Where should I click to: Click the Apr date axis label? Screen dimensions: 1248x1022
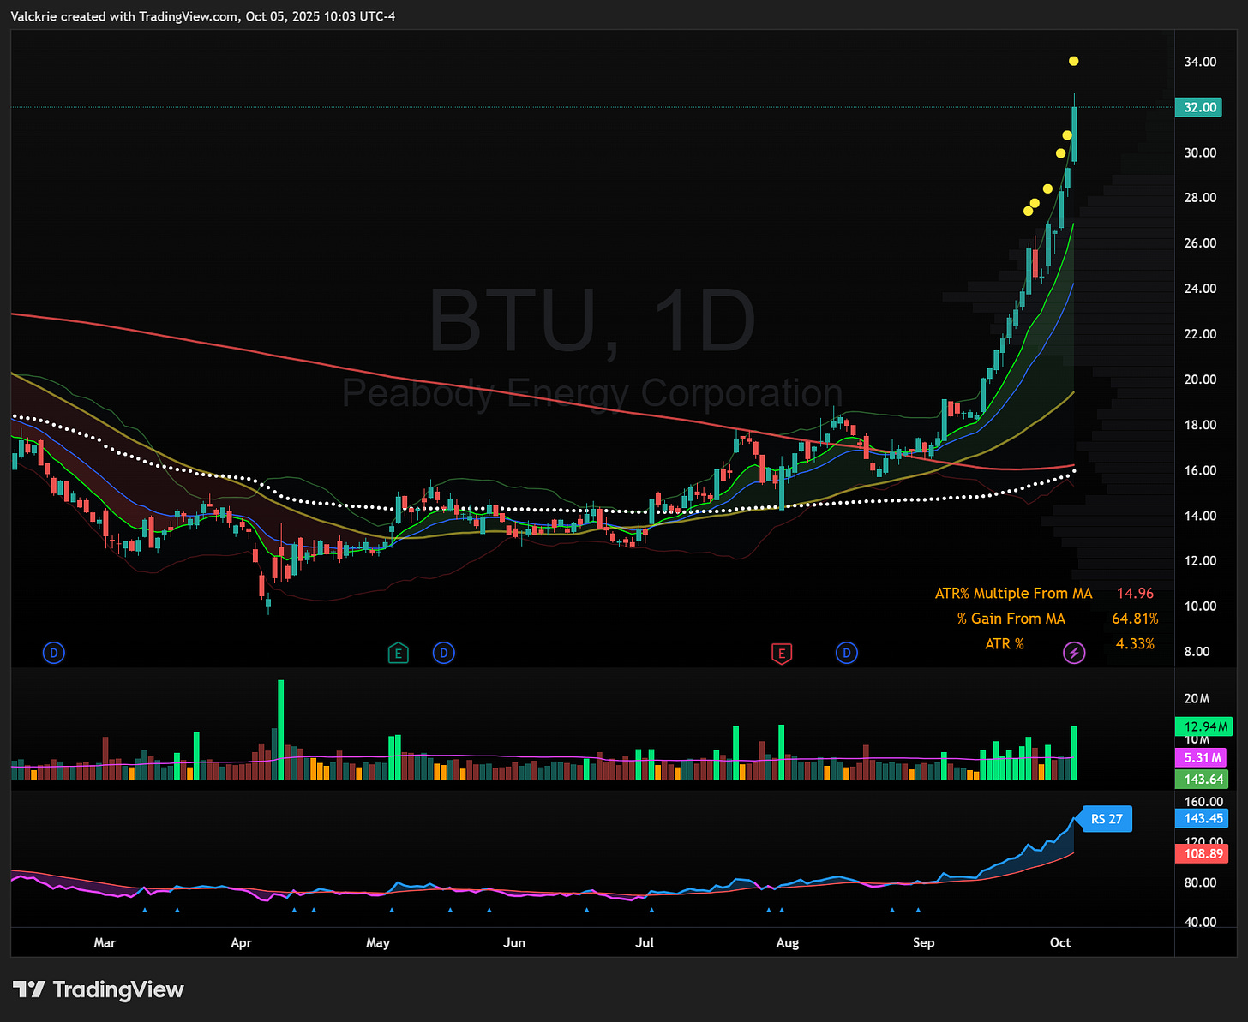pyautogui.click(x=242, y=942)
